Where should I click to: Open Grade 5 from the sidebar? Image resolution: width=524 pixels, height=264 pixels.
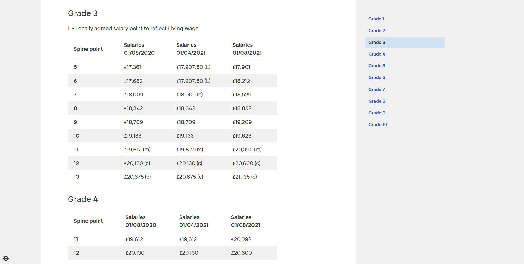[377, 66]
